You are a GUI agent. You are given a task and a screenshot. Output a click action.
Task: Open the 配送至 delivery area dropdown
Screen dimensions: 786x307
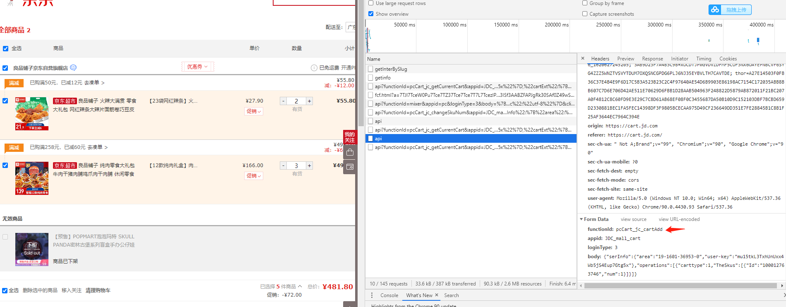point(350,27)
